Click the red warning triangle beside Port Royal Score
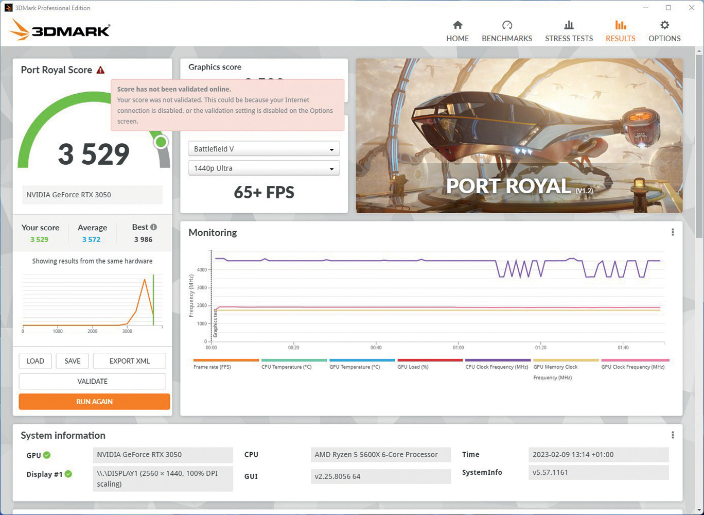 click(x=100, y=70)
